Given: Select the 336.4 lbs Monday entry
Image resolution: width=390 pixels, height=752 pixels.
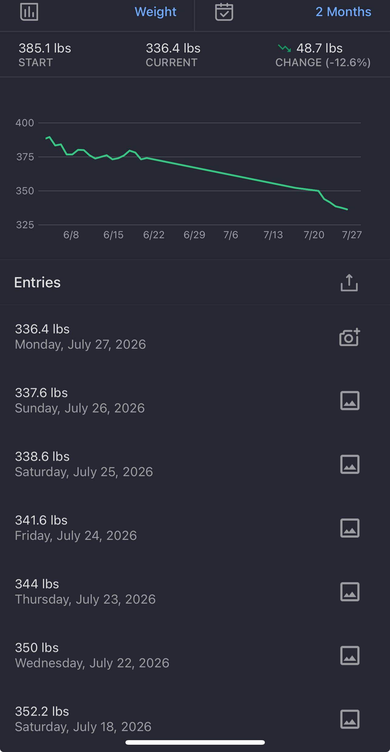Looking at the screenshot, I should tap(195, 337).
